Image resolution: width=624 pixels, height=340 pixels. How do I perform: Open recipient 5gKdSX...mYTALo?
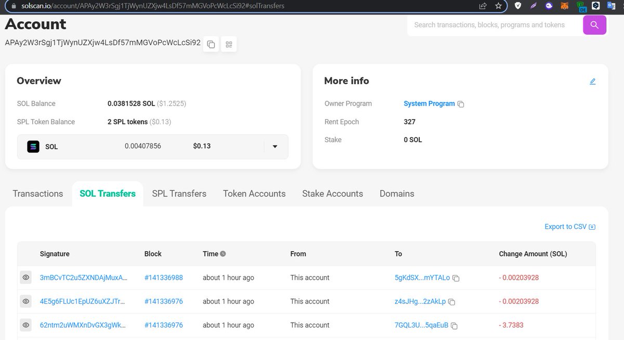422,278
